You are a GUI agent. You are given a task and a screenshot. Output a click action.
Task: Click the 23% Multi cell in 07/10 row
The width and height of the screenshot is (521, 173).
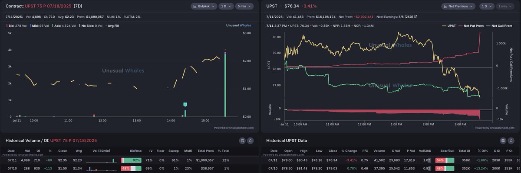pos(188,168)
